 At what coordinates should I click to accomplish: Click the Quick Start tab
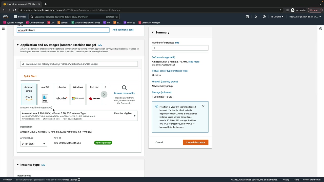tap(30, 76)
